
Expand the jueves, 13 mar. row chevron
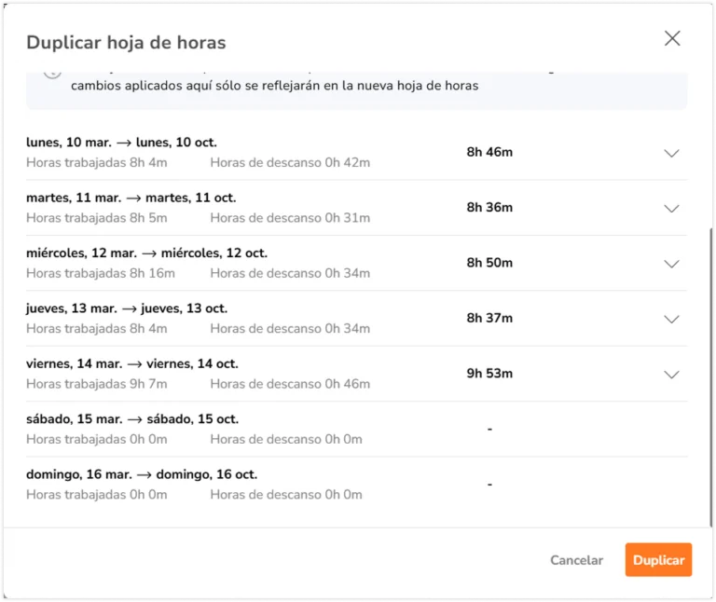tap(671, 319)
